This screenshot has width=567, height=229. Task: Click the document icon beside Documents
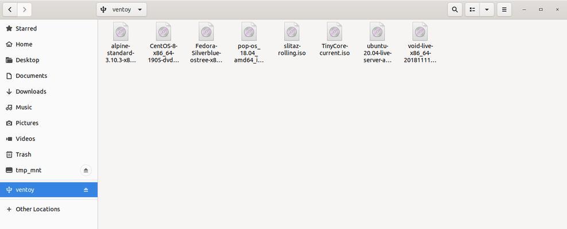9,76
